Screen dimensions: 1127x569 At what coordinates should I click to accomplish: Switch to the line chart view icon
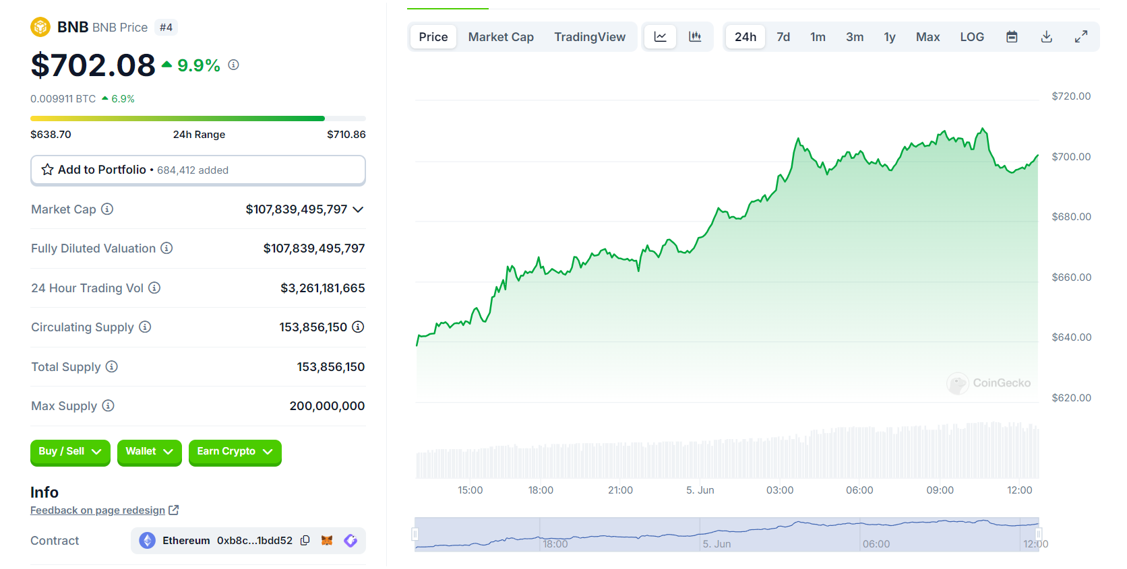click(660, 37)
